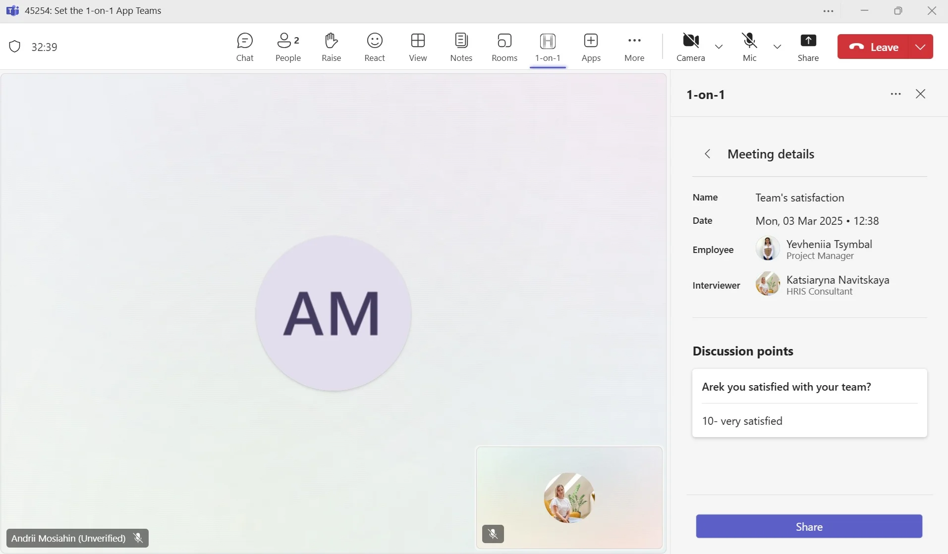
Task: Add an app with Apps button
Action: pyautogui.click(x=591, y=47)
